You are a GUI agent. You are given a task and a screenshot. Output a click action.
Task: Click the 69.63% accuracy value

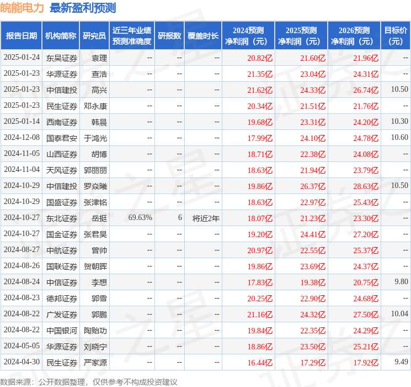(140, 217)
